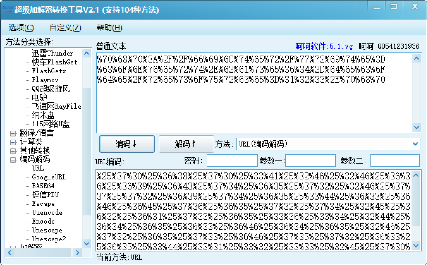
Task: Collapse the 编码解码 tree node
Action: coord(12,160)
